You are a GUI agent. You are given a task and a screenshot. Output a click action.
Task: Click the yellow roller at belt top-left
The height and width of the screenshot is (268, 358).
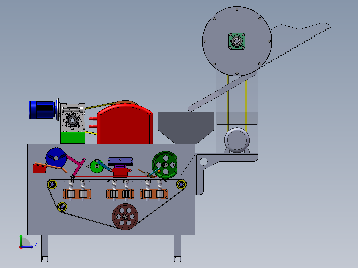[52, 184]
